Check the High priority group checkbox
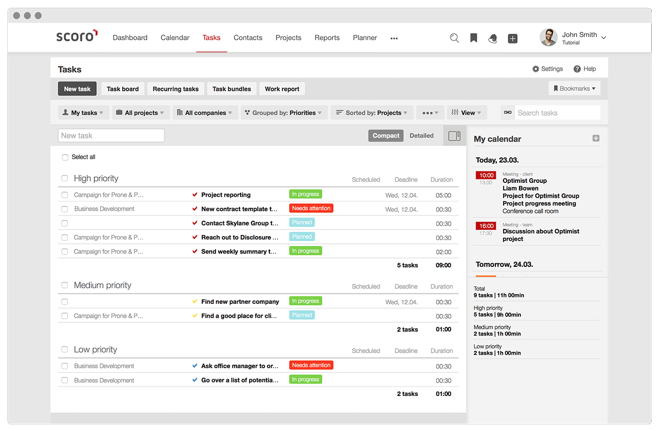 (x=64, y=178)
